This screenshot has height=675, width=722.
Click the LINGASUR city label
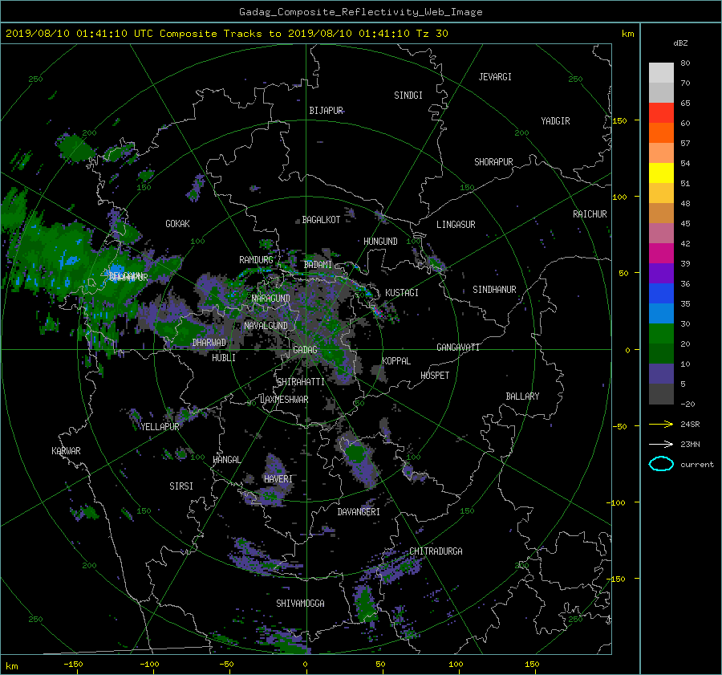[456, 225]
